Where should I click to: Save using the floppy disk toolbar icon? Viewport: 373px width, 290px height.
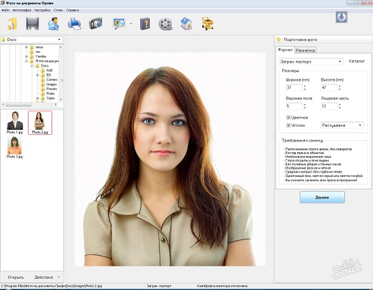(32, 24)
